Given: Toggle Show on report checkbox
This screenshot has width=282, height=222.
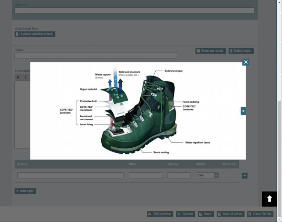Looking at the screenshot, I should point(198,51).
